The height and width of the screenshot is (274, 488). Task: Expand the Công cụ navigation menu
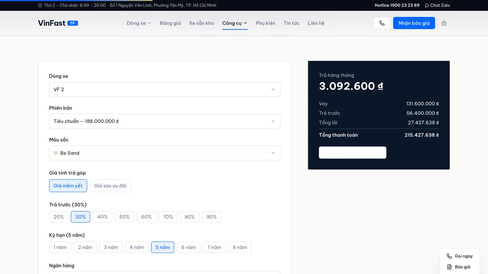235,23
